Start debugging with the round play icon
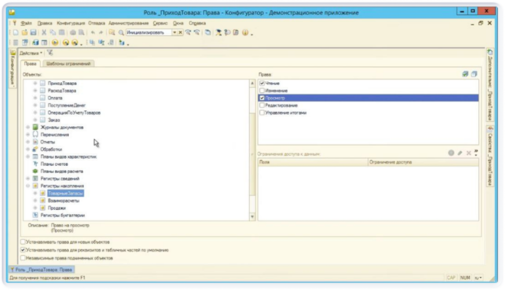506x292 pixels. click(x=55, y=43)
